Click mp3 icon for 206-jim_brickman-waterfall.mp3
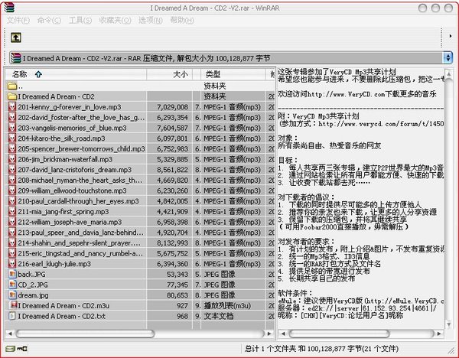 [x=12, y=159]
